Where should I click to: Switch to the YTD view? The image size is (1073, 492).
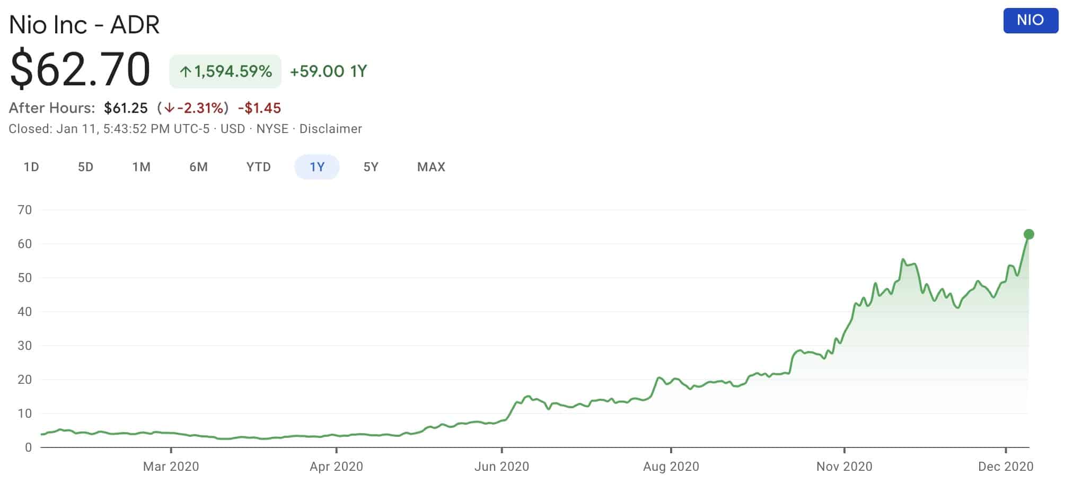(258, 167)
